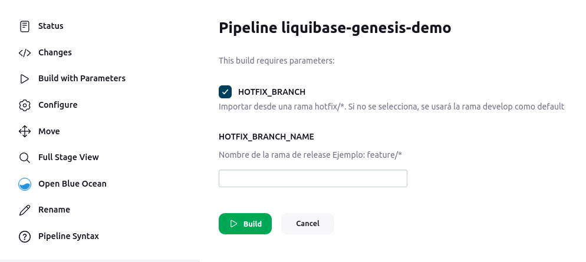The image size is (586, 262).
Task: Open the Changes text link in the sidebar
Action: [55, 52]
